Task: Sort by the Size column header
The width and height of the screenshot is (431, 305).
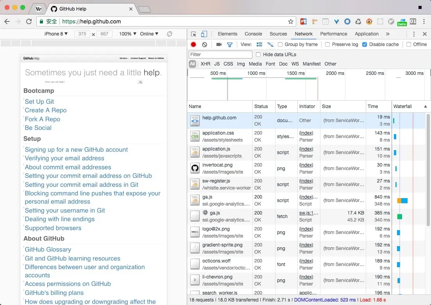Action: 343,106
